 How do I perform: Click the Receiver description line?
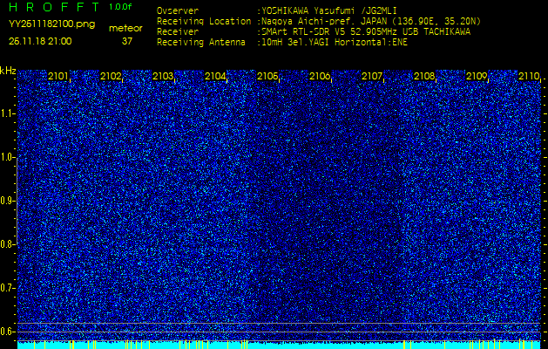314,32
